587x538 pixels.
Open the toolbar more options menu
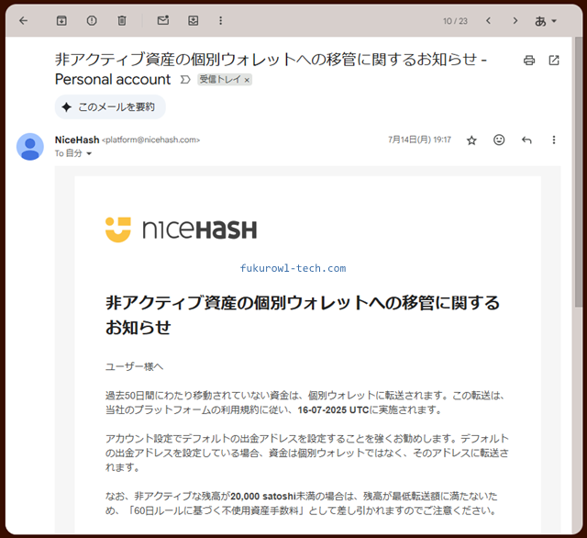(x=220, y=20)
